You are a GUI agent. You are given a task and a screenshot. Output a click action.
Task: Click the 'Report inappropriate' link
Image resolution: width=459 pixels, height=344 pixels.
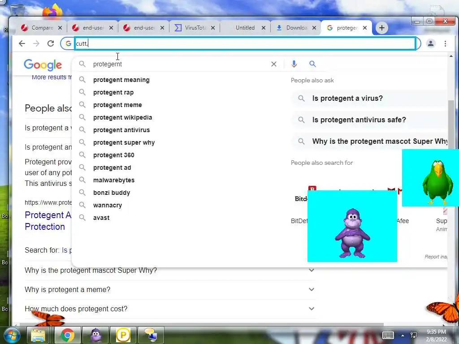pyautogui.click(x=436, y=257)
